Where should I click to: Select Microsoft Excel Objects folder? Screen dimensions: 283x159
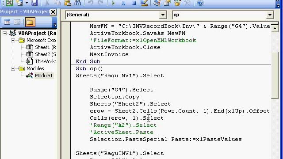click(41, 40)
